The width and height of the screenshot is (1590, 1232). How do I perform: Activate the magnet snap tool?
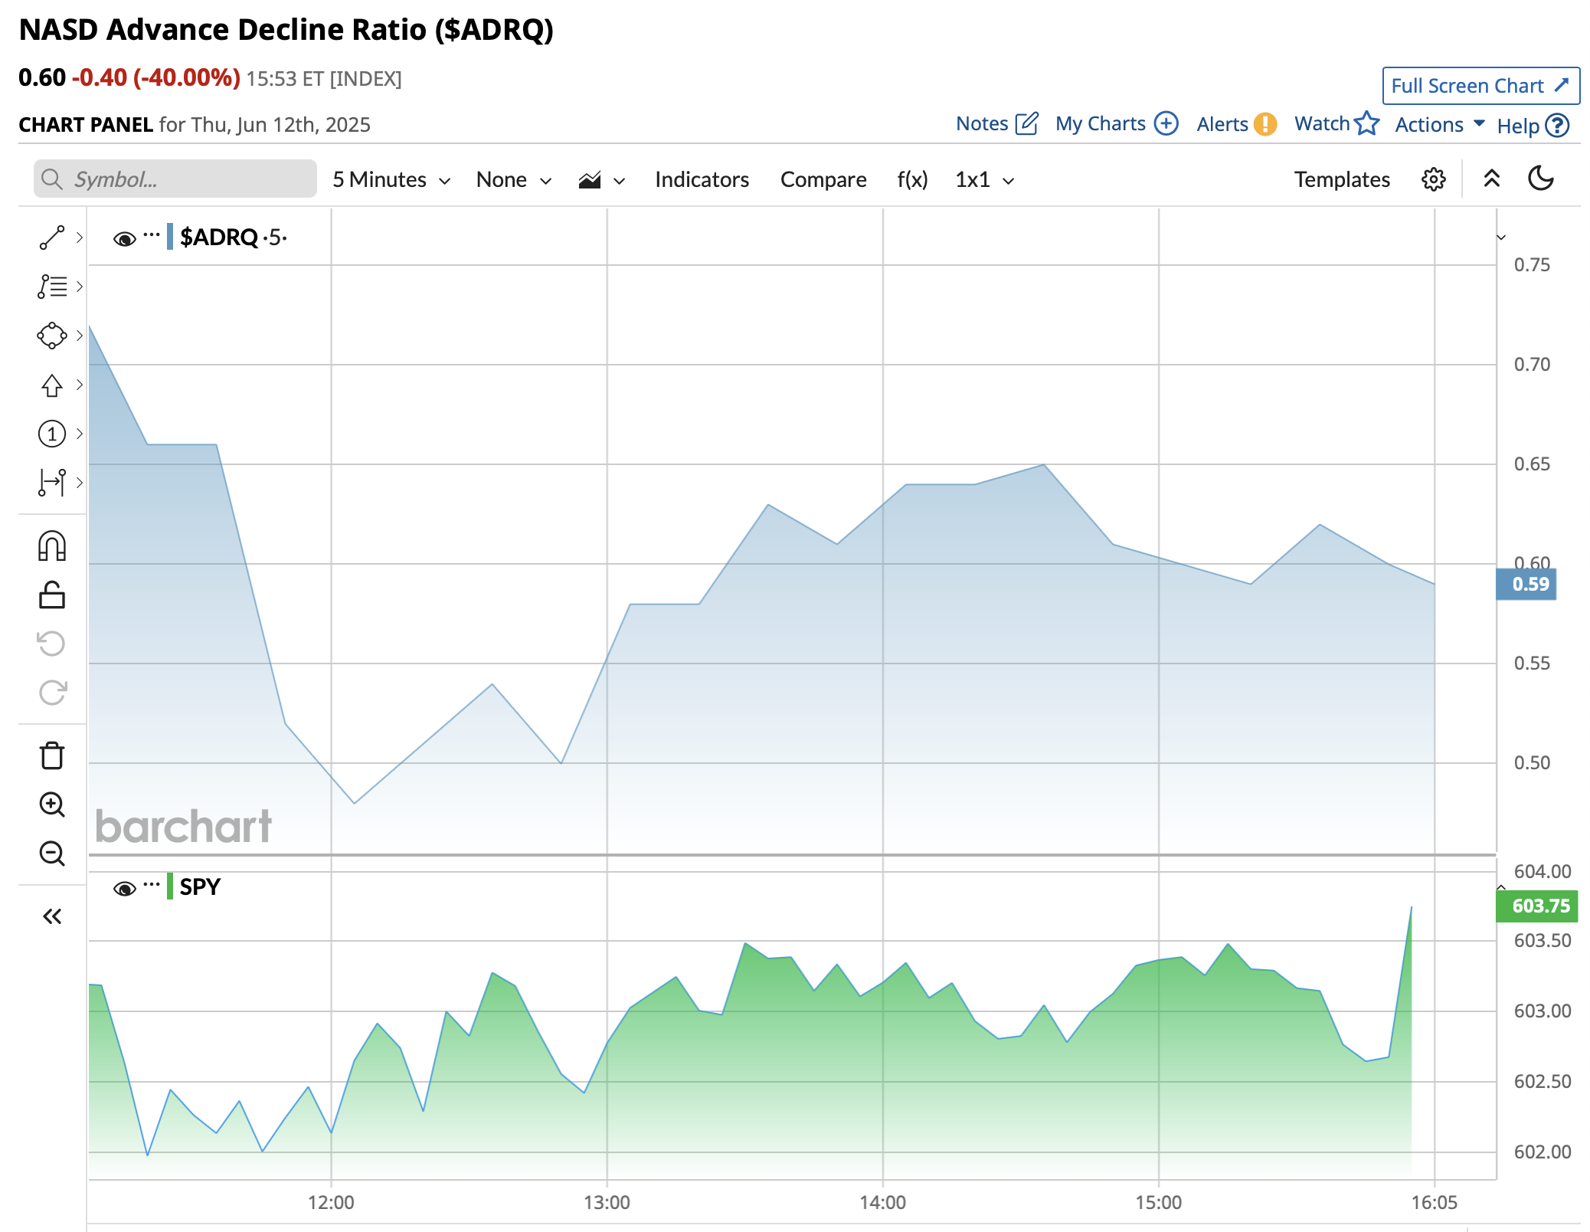click(x=51, y=546)
